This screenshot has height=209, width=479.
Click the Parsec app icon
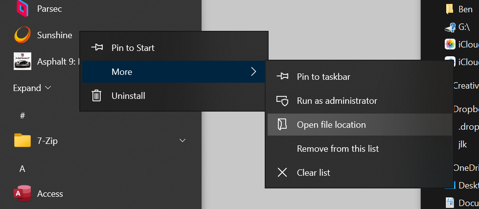click(22, 8)
